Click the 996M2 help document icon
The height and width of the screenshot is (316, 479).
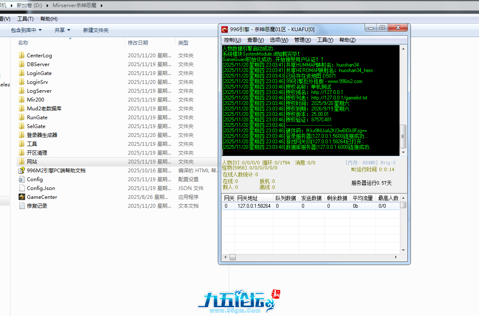(x=22, y=171)
